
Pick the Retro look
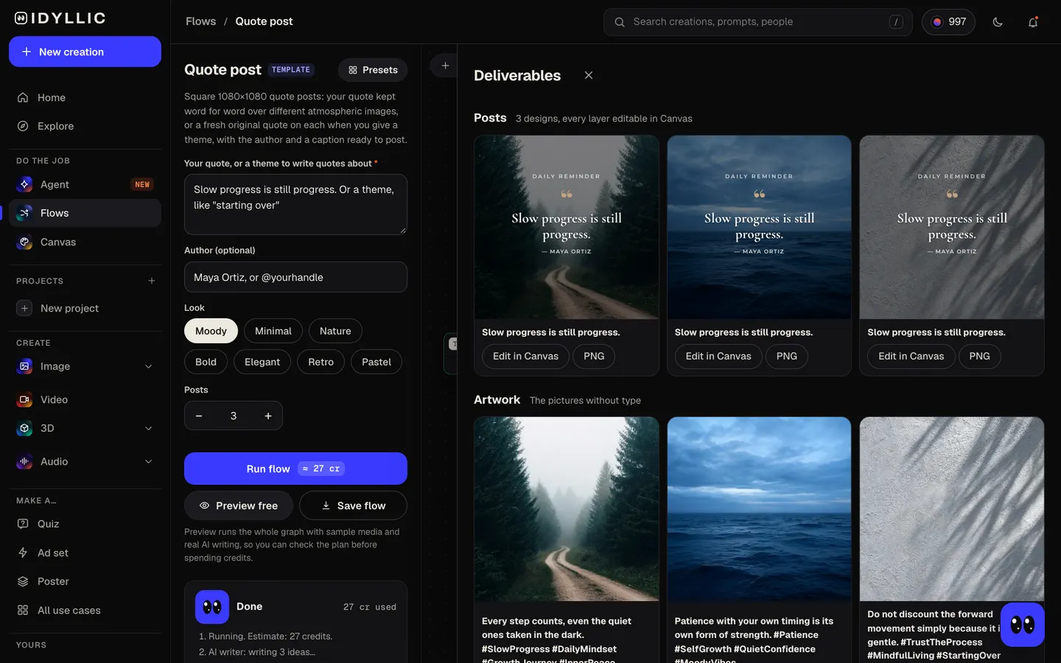(321, 362)
